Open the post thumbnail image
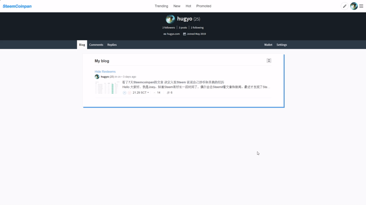 click(107, 87)
